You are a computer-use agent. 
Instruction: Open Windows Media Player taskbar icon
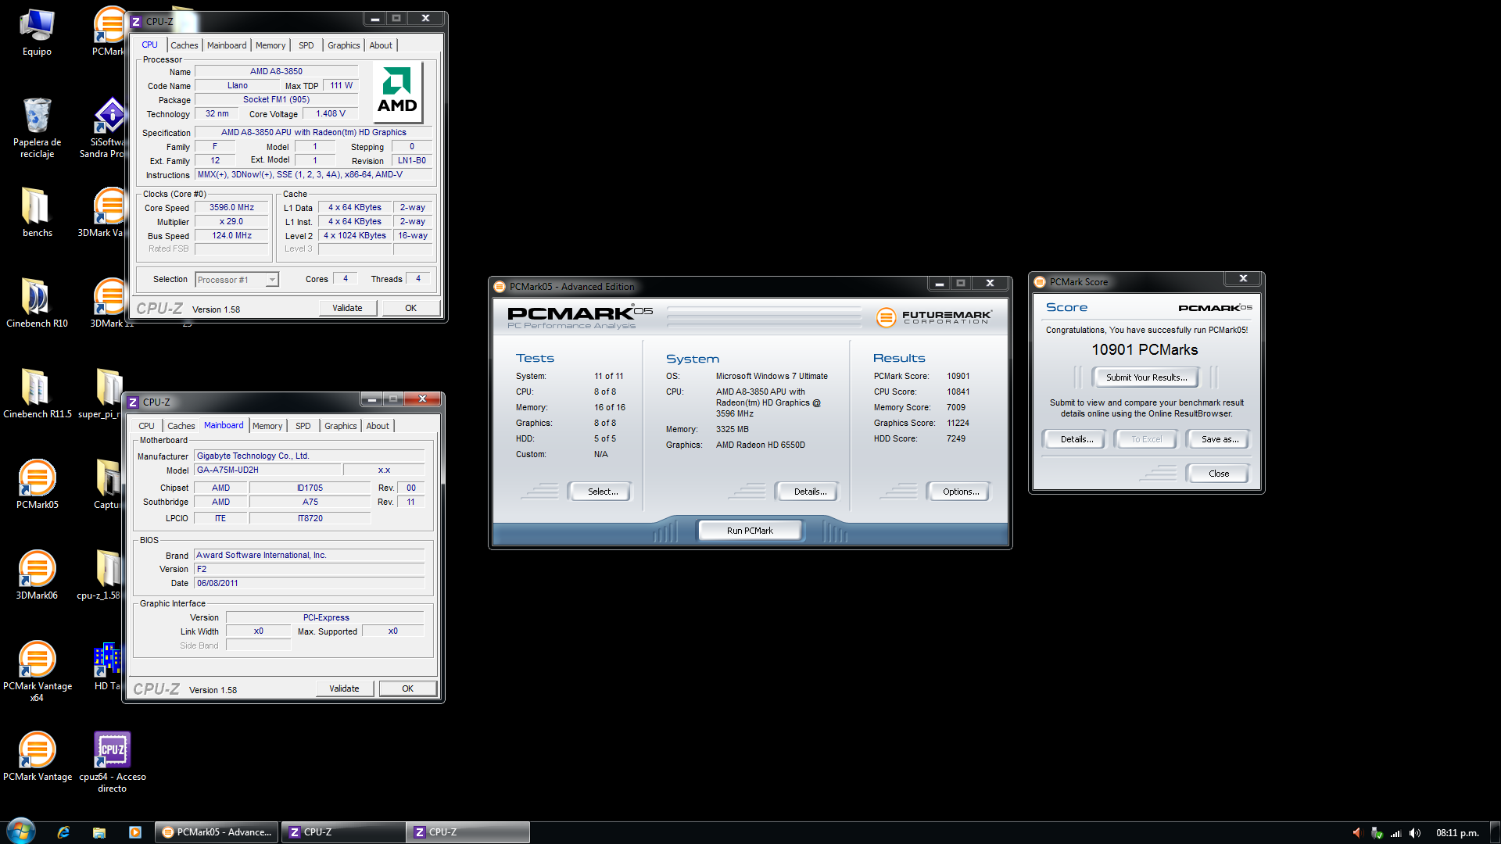click(135, 832)
